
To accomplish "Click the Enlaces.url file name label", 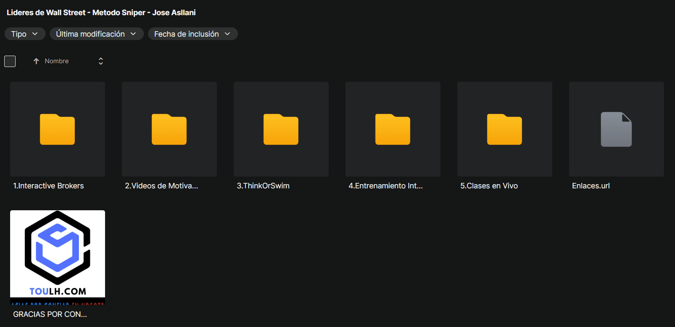I will (x=591, y=186).
